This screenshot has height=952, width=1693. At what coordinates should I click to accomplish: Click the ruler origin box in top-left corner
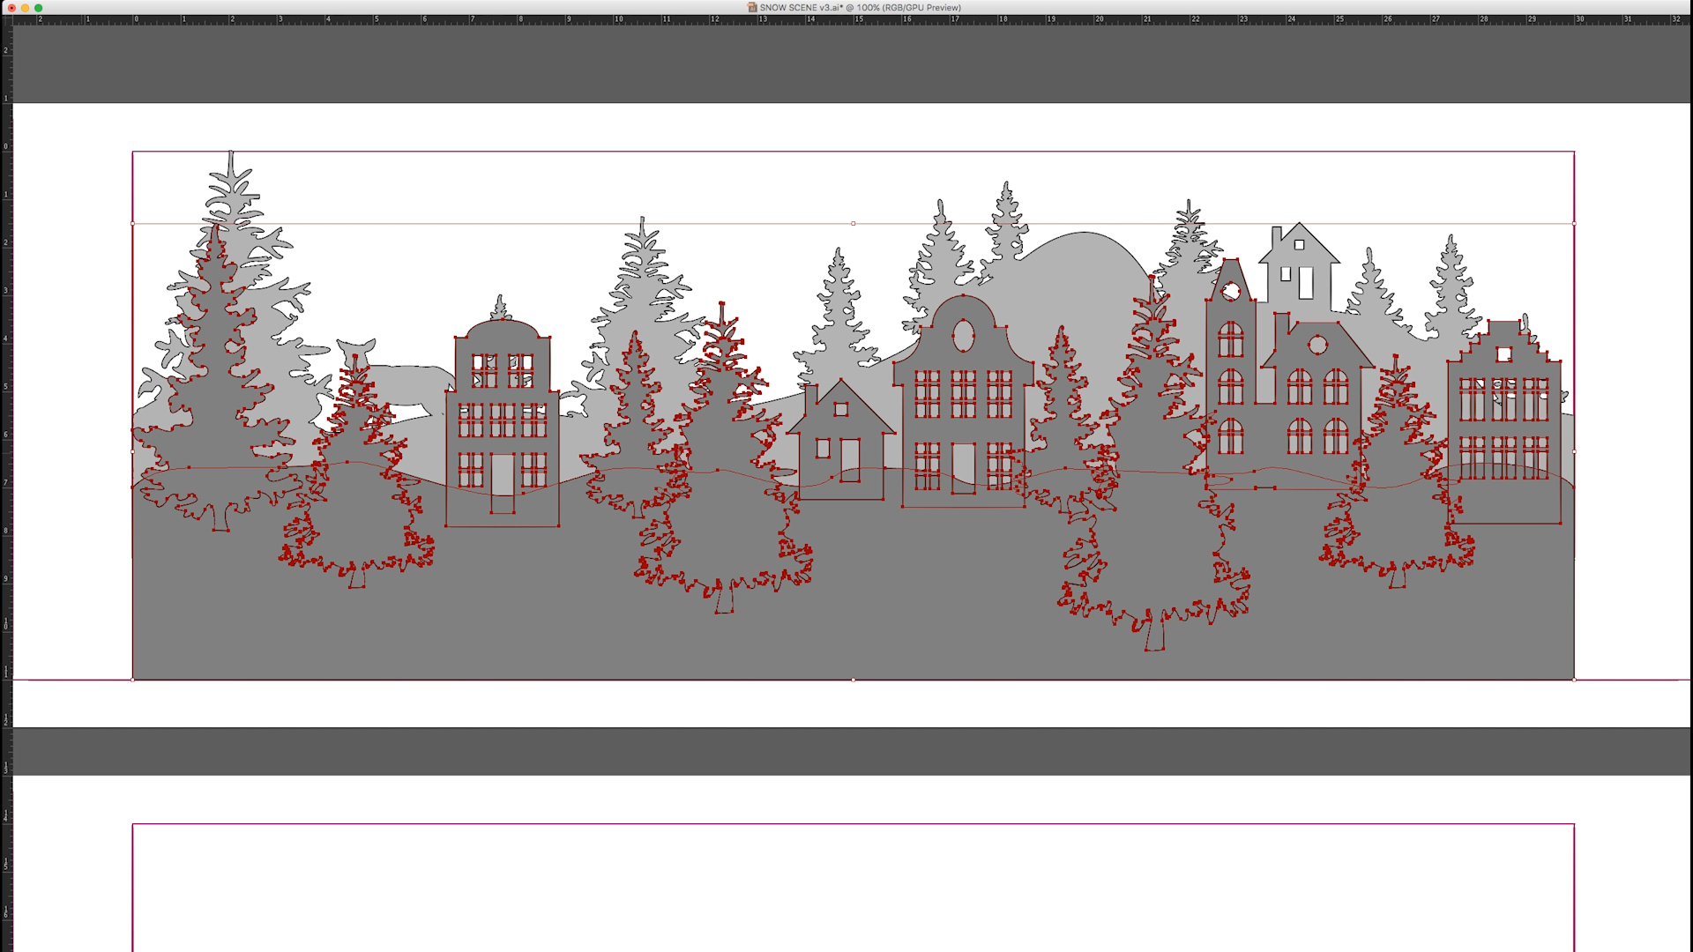point(5,19)
